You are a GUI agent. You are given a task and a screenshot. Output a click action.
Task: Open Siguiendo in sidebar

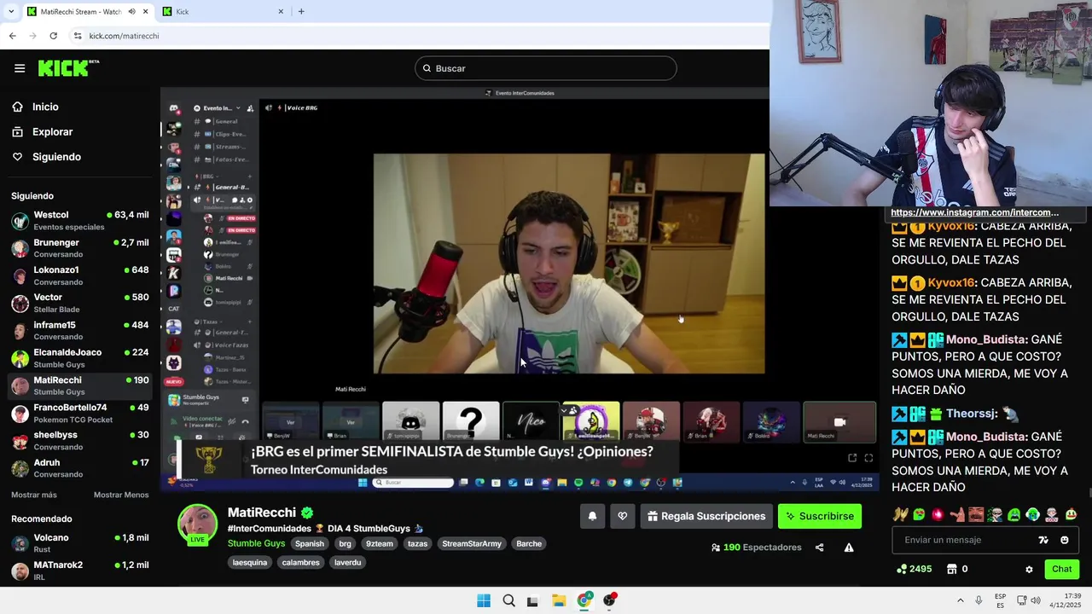(x=56, y=157)
